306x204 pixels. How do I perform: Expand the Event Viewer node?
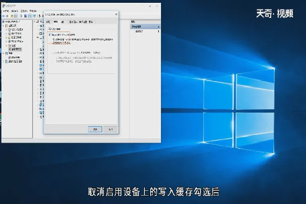tap(6, 33)
